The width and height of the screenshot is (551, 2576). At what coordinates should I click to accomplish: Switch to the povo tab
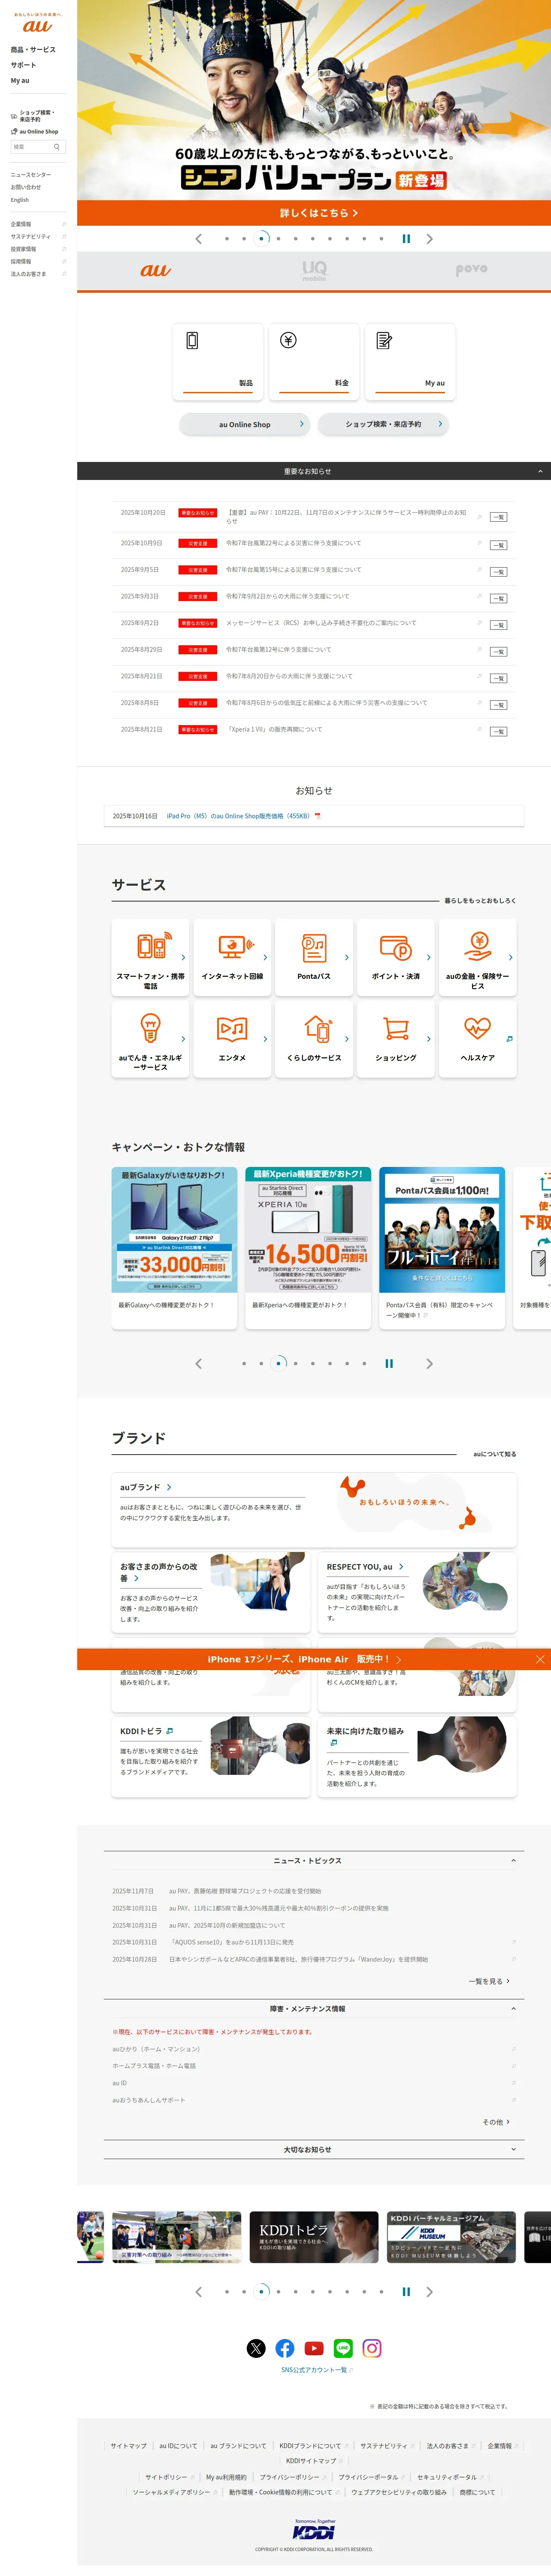[x=472, y=270]
